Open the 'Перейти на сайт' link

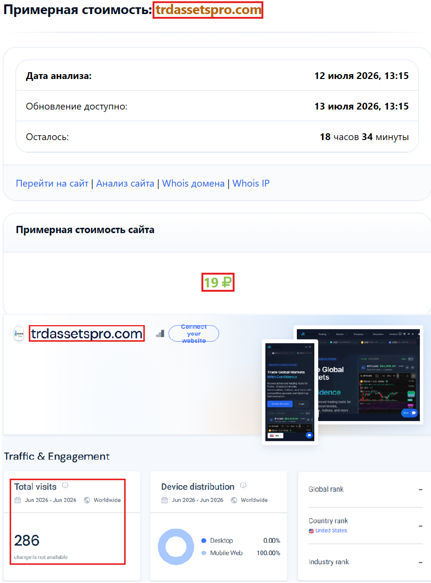pos(52,184)
